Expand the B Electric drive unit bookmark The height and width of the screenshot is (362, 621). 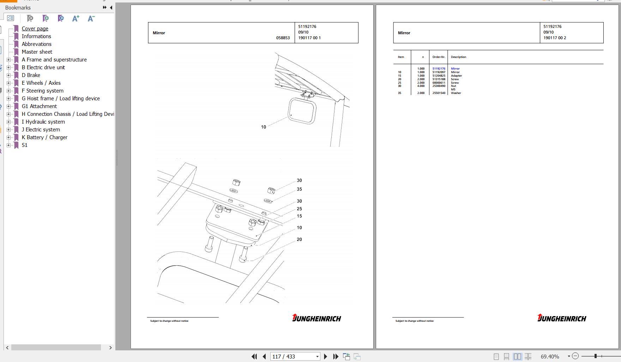pos(9,67)
